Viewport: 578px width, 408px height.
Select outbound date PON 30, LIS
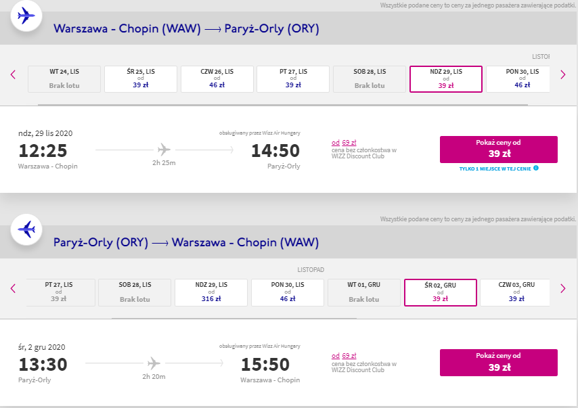pyautogui.click(x=518, y=79)
